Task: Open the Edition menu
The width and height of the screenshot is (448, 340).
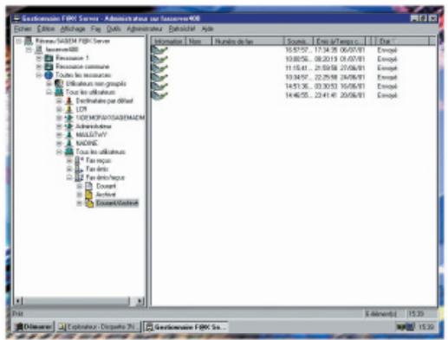Action: click(46, 29)
